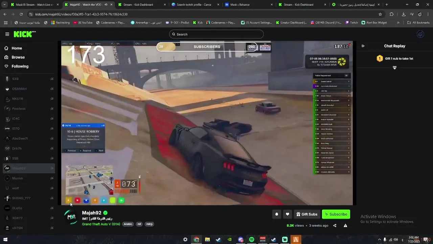433x244 pixels.
Task: Open Muvxn channel in the sidebar
Action: (29, 178)
